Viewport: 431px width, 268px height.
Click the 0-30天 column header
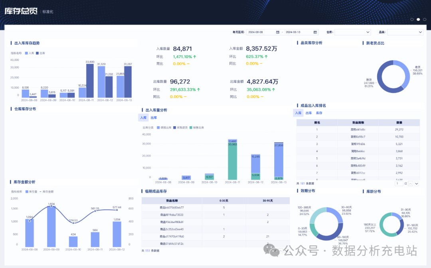coord(224,201)
